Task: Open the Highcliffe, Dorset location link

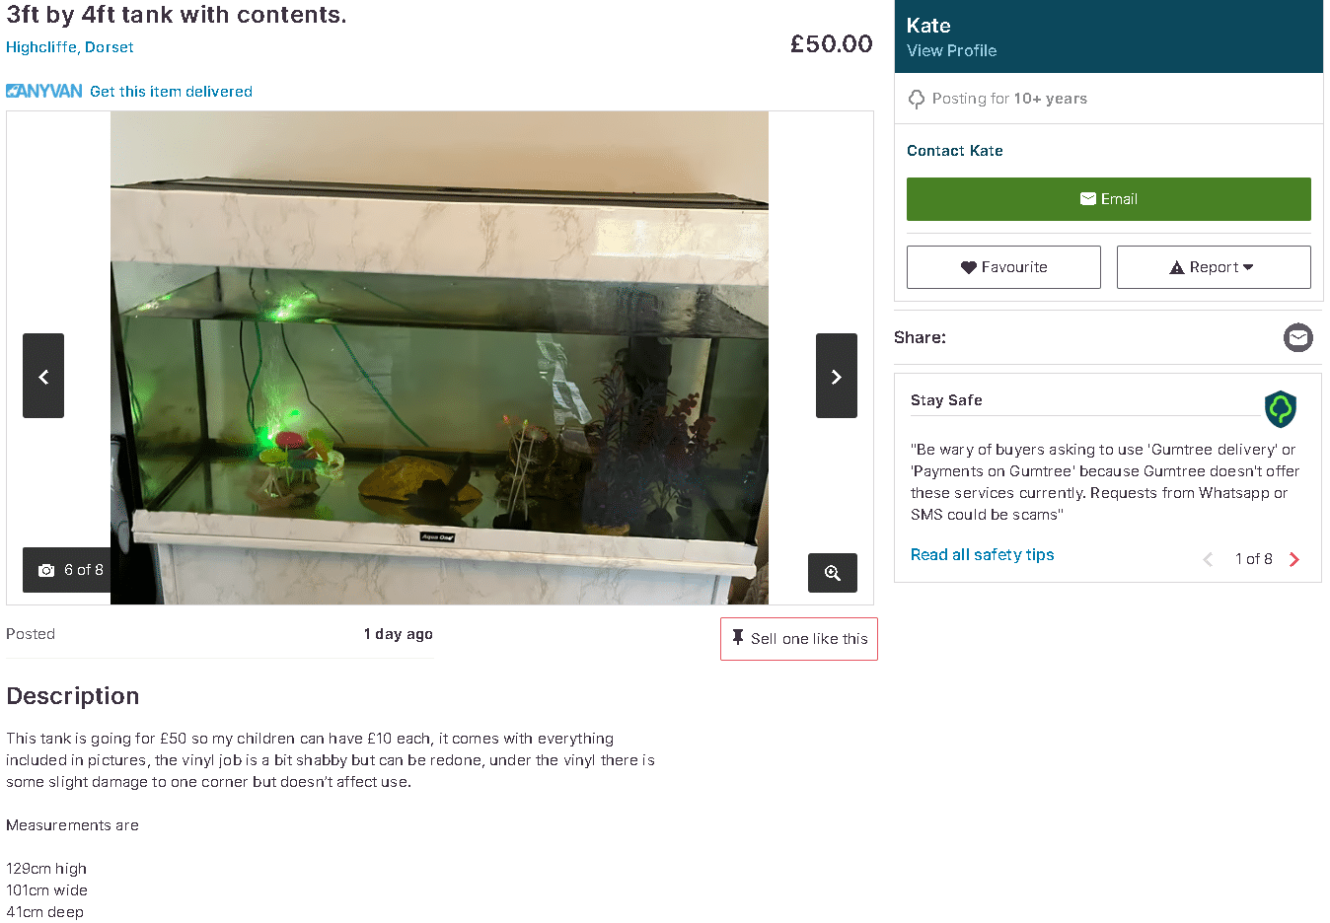Action: pyautogui.click(x=70, y=47)
